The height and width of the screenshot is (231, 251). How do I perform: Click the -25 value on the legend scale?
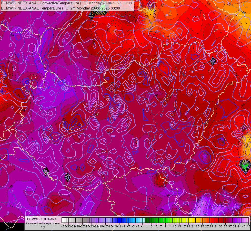pos(87,226)
